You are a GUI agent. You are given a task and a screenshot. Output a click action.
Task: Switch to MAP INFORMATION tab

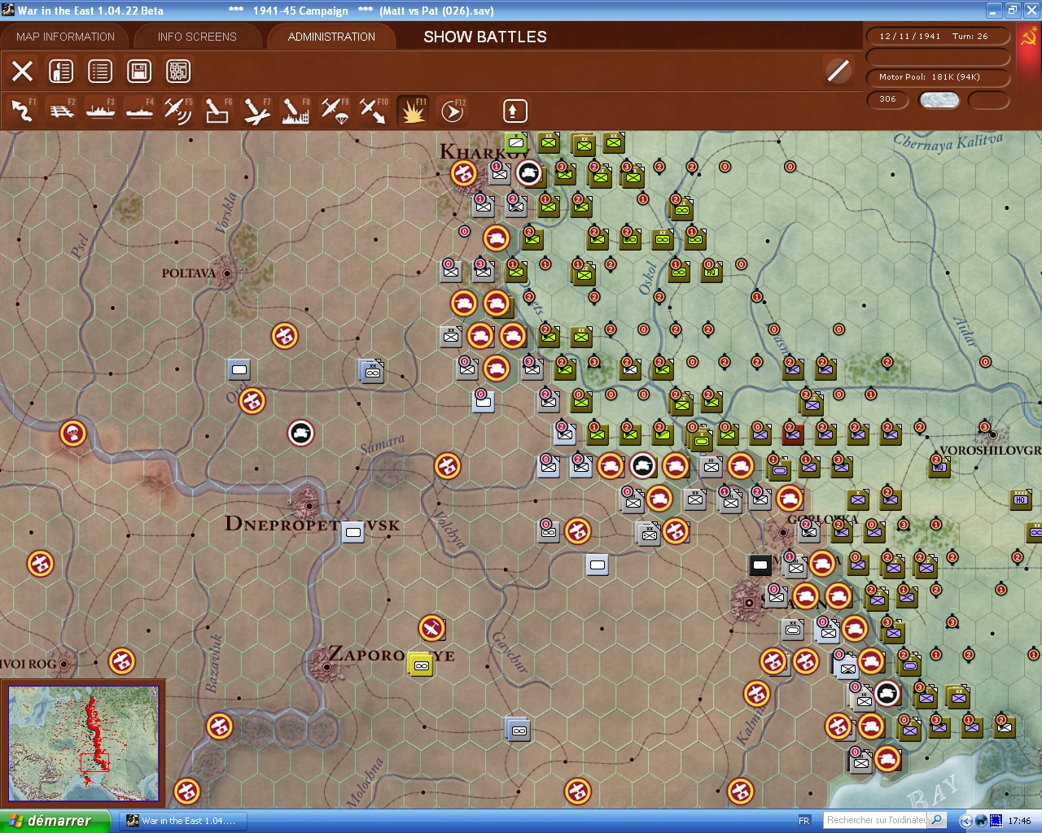[x=65, y=37]
